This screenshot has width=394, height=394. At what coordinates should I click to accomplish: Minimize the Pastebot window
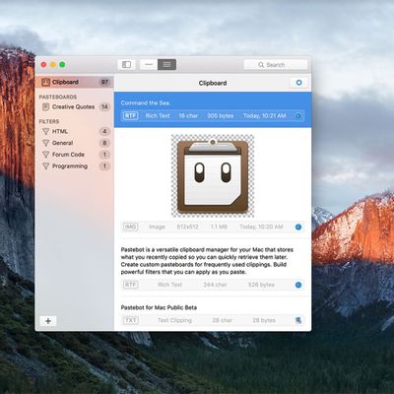click(x=53, y=65)
